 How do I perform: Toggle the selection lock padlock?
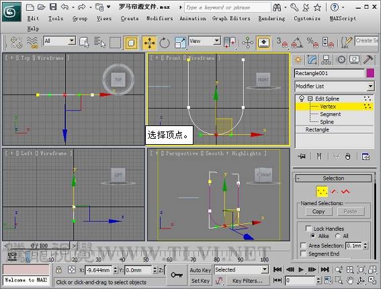58,270
